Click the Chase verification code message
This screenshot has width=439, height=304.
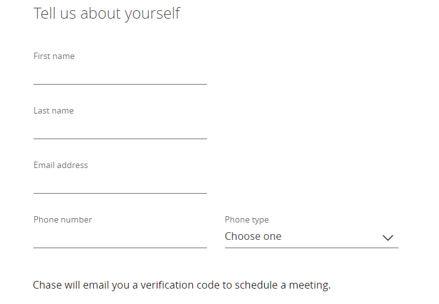(181, 285)
